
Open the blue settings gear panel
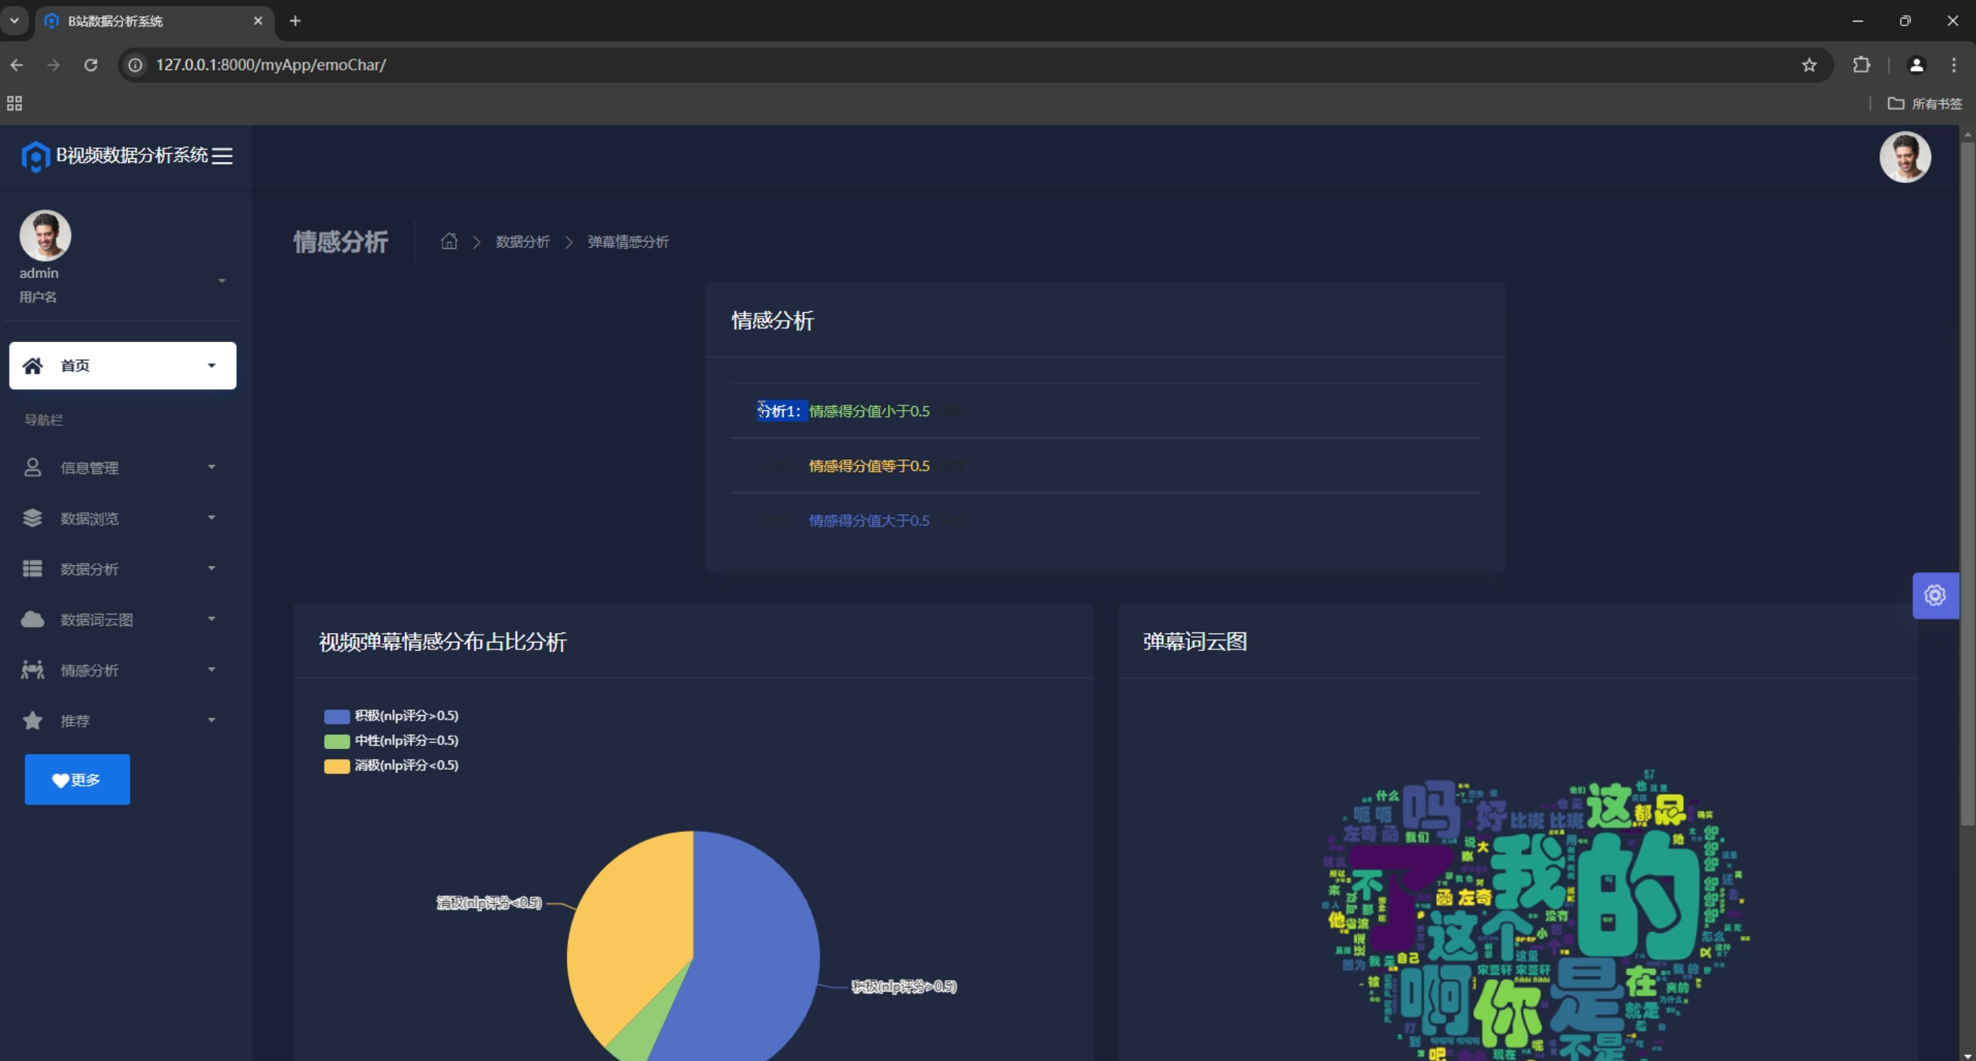coord(1934,595)
